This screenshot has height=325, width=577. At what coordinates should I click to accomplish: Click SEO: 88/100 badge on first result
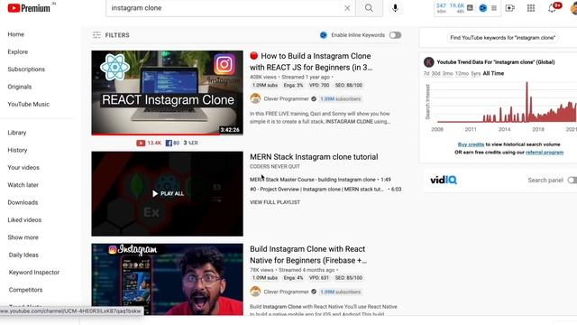pos(349,85)
